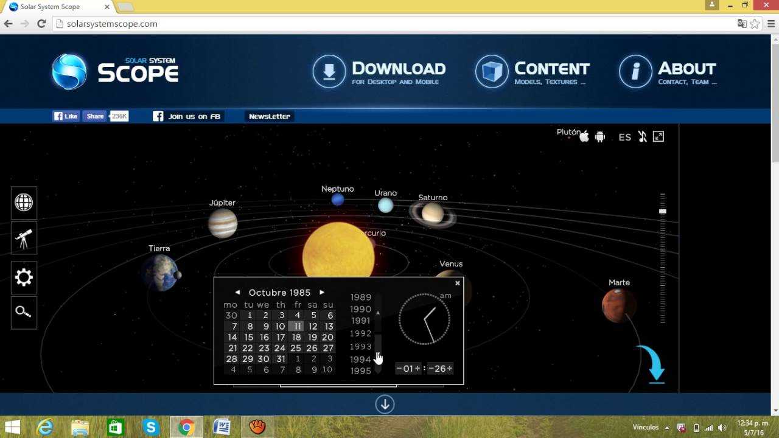
Task: Click the Solar System Scope logo
Action: tap(115, 71)
